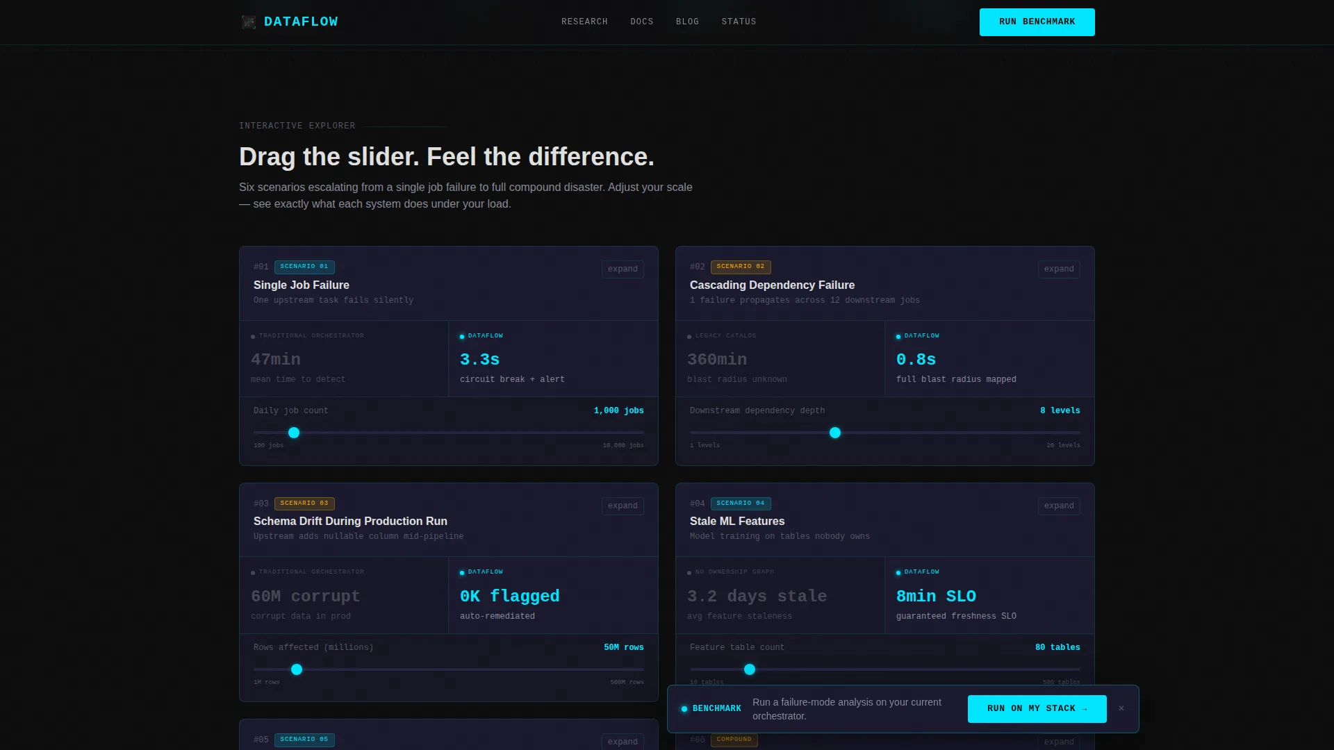The image size is (1334, 750).
Task: Click the 8 levels readout
Action: click(1060, 411)
